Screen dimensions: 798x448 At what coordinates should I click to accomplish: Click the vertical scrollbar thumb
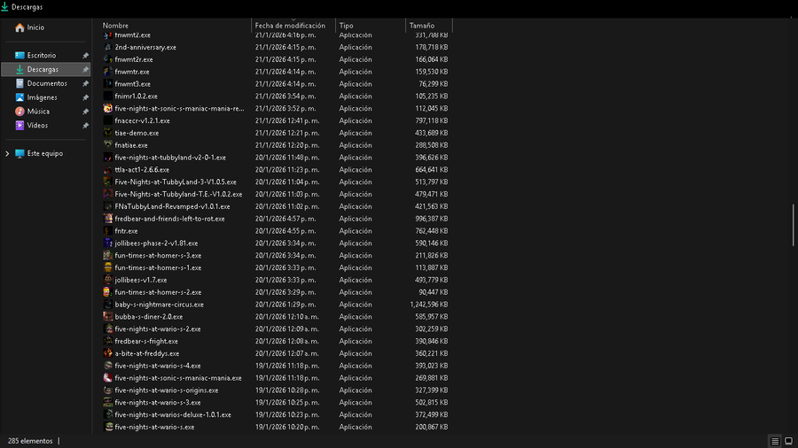[x=793, y=225]
